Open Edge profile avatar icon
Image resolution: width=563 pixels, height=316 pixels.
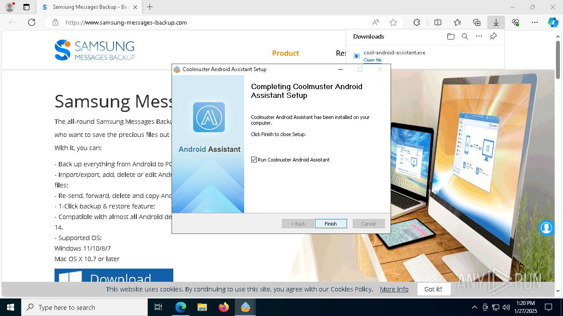coord(9,7)
